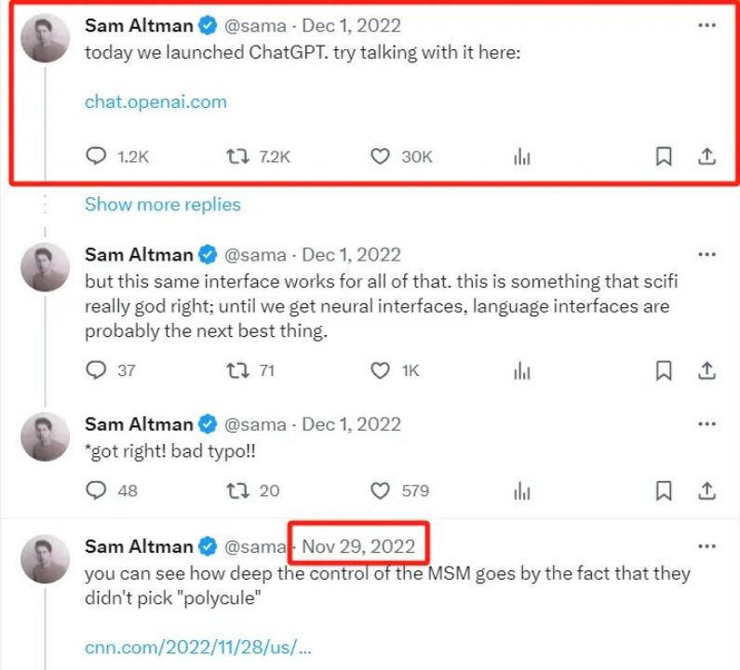
Task: Share the ChatGPT launch tweet
Action: (x=706, y=156)
